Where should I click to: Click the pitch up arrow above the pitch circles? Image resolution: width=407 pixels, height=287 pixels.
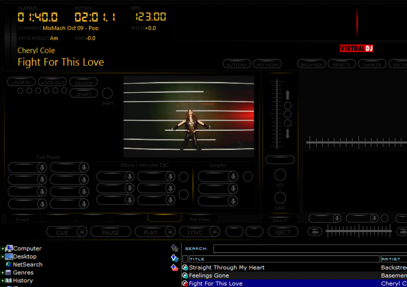point(287,95)
